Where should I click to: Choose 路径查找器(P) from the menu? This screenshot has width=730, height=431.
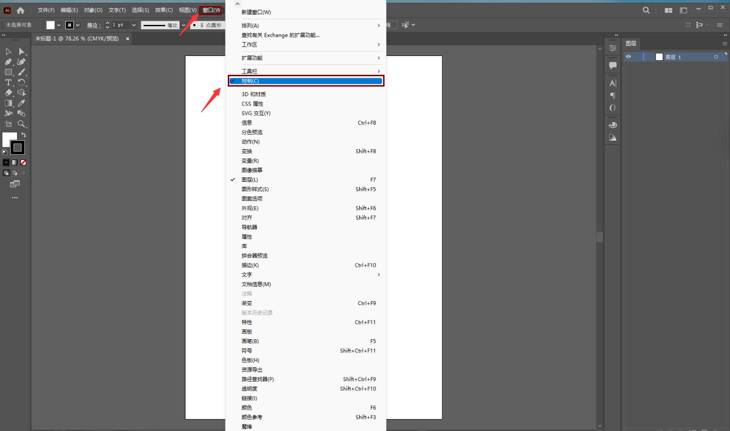258,379
